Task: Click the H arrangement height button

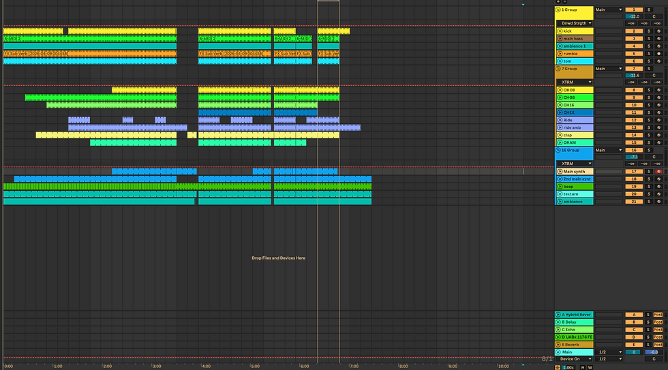Action: pos(583,367)
